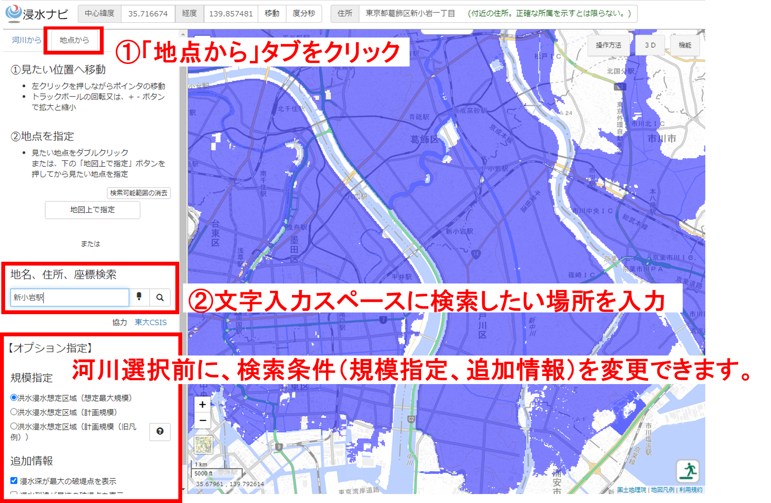Click the green evacuation runner icon
This screenshot has height=503, width=771.
(x=688, y=471)
